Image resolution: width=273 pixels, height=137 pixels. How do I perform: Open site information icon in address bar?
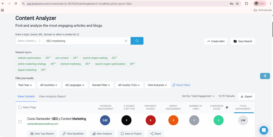pos(23,3)
